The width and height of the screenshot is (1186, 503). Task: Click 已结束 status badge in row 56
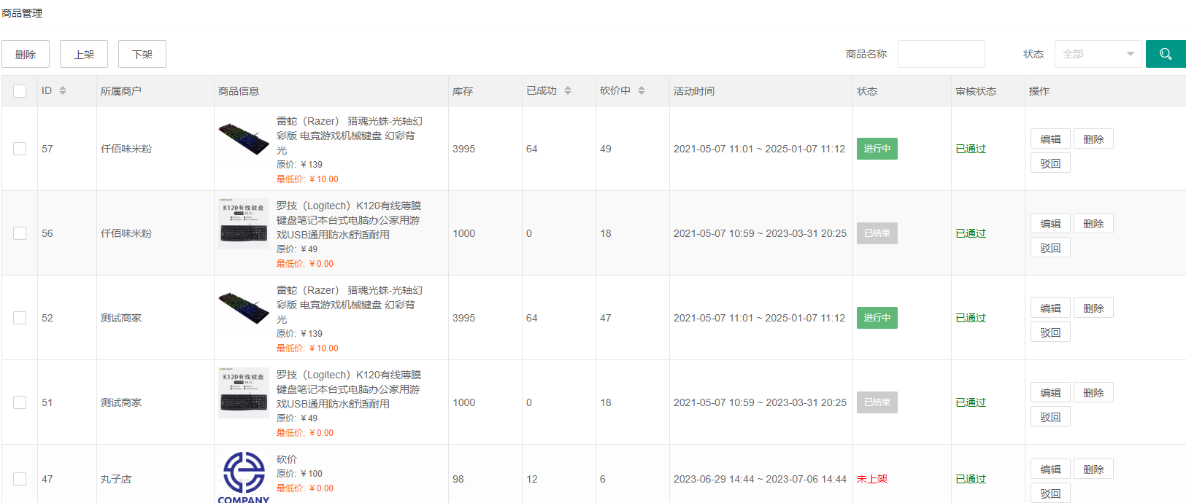pyautogui.click(x=877, y=233)
